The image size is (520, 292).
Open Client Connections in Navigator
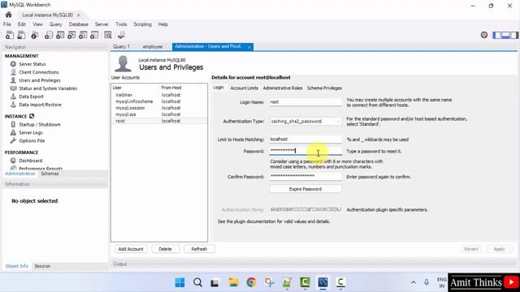[x=39, y=72]
